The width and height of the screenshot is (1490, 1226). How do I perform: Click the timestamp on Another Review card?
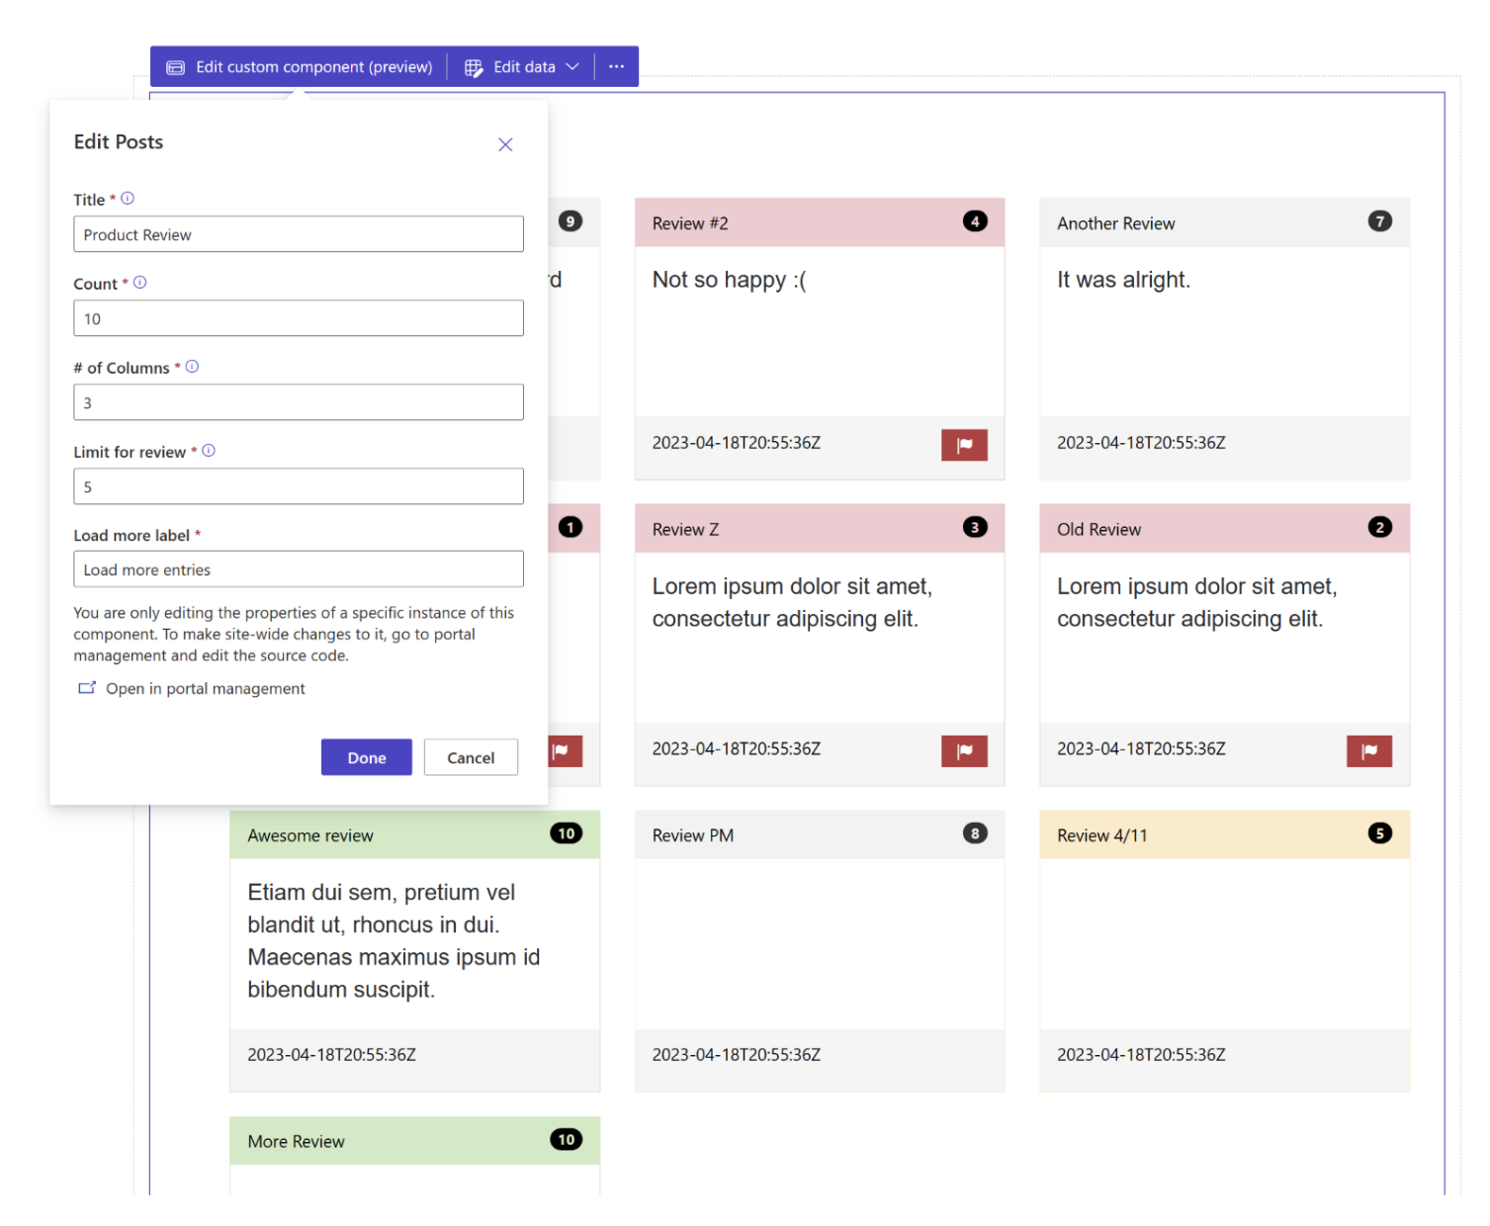(x=1141, y=443)
